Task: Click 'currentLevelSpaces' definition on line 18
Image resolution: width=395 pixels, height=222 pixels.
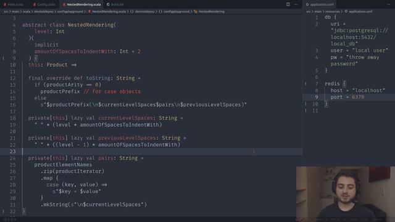Action: [125, 118]
